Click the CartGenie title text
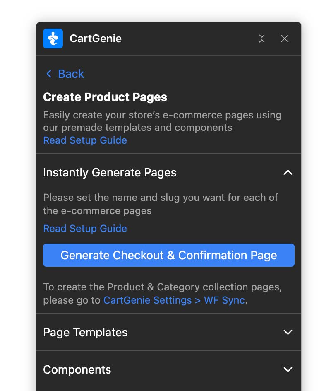 coord(96,39)
